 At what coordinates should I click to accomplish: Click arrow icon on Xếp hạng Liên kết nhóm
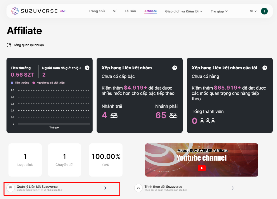[175, 68]
